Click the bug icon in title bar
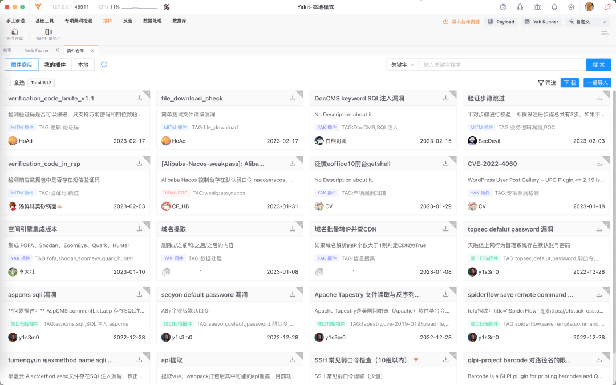The width and height of the screenshot is (616, 385). point(537,7)
